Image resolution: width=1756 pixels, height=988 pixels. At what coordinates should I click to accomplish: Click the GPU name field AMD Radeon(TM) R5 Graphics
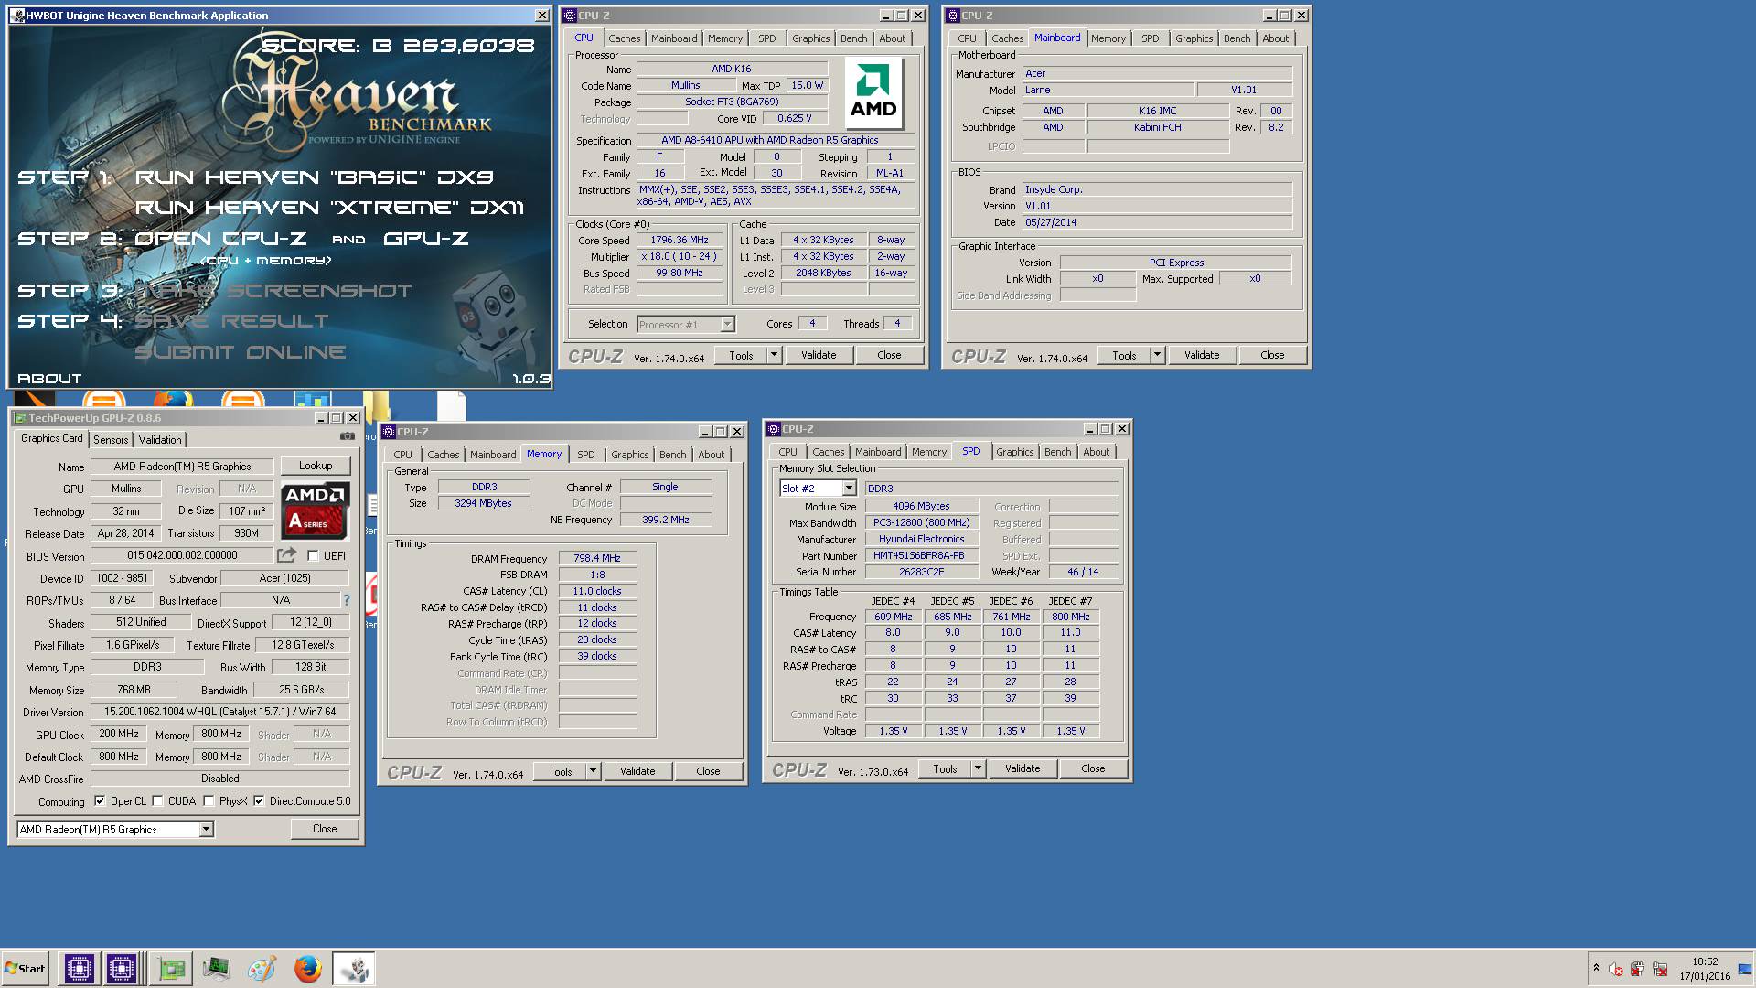point(182,467)
